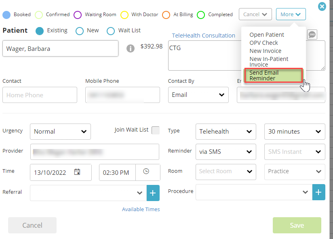
Task: Click the $392.98 balance amount
Action: coord(152,46)
